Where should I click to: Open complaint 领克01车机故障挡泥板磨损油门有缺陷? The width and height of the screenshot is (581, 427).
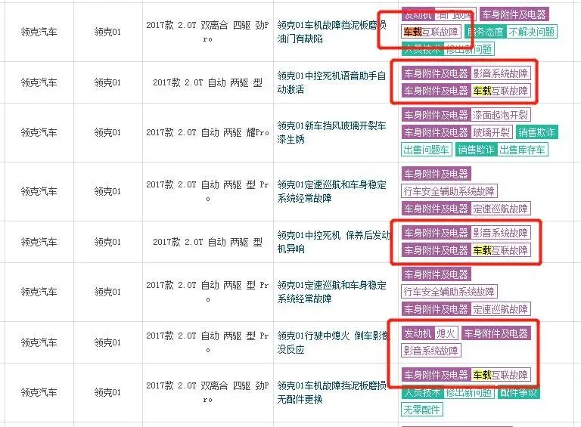(x=331, y=32)
